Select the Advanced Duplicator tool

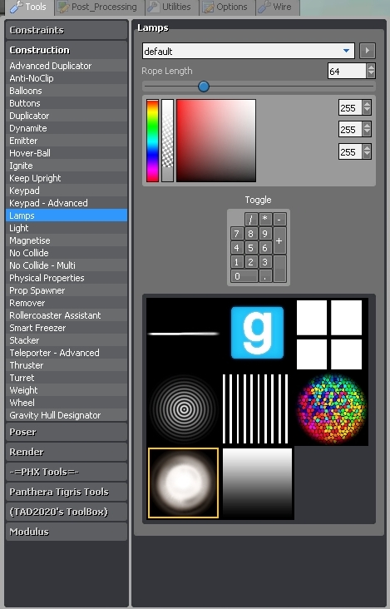pyautogui.click(x=67, y=66)
